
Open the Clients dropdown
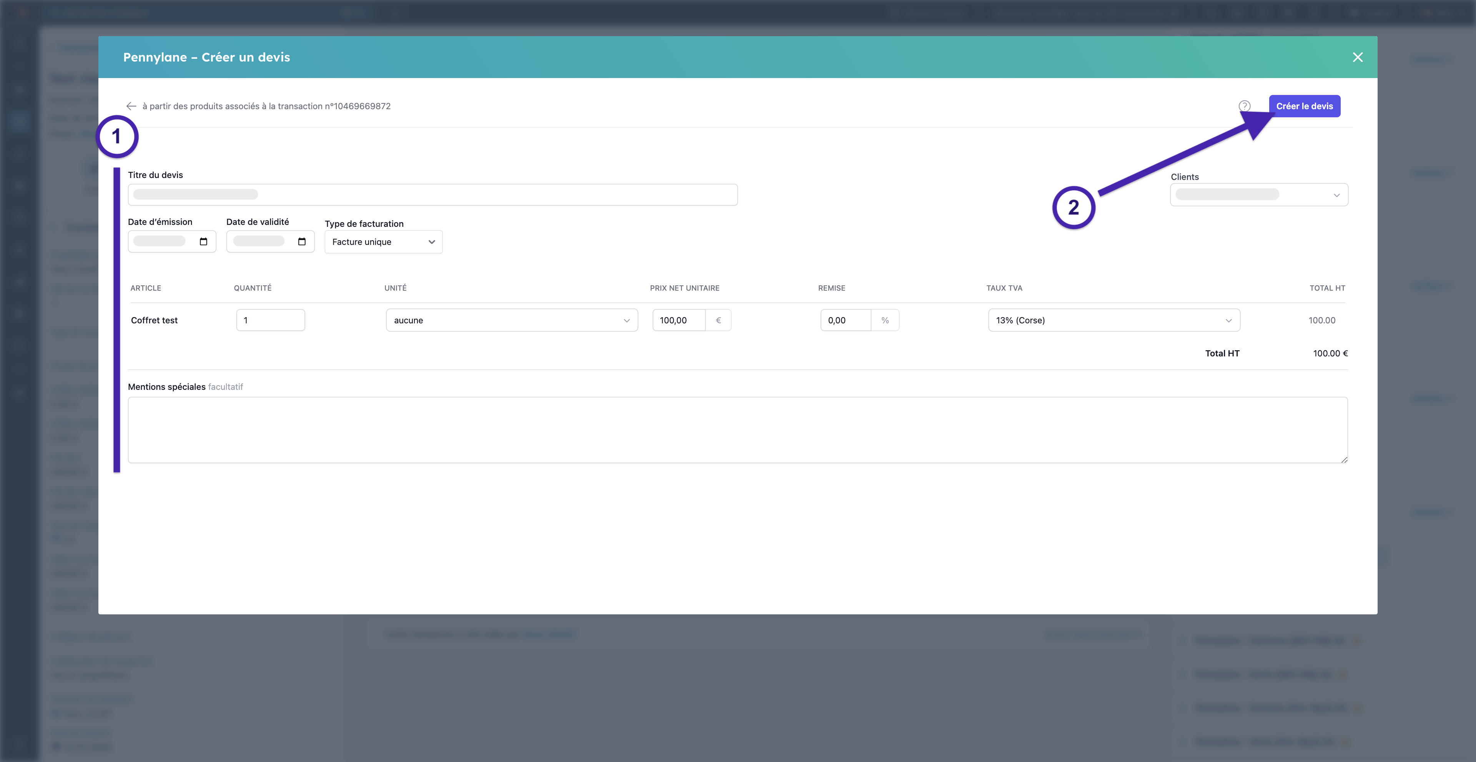tap(1259, 195)
